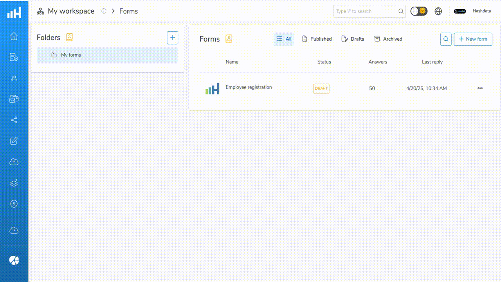The height and width of the screenshot is (282, 501).
Task: Click the workspace hierarchy icon
Action: 40,11
